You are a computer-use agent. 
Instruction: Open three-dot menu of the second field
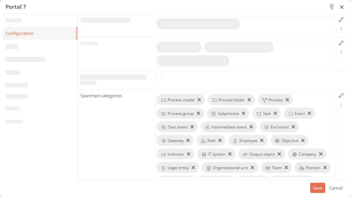click(x=341, y=52)
